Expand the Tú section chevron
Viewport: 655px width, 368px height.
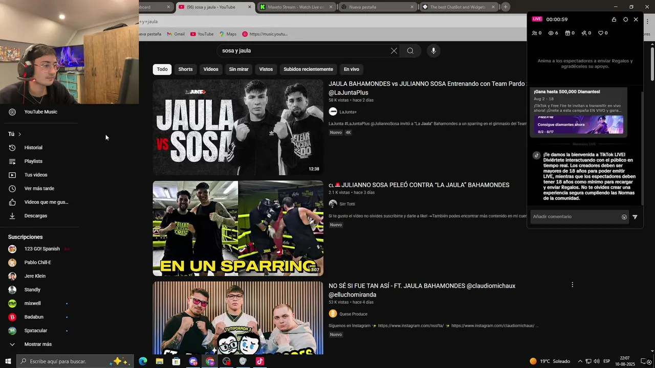19,134
